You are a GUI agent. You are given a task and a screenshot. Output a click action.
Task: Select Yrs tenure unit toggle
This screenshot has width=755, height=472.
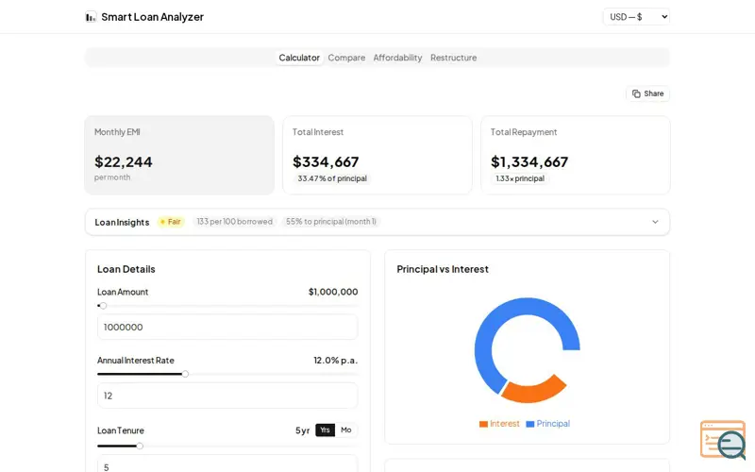pos(325,430)
